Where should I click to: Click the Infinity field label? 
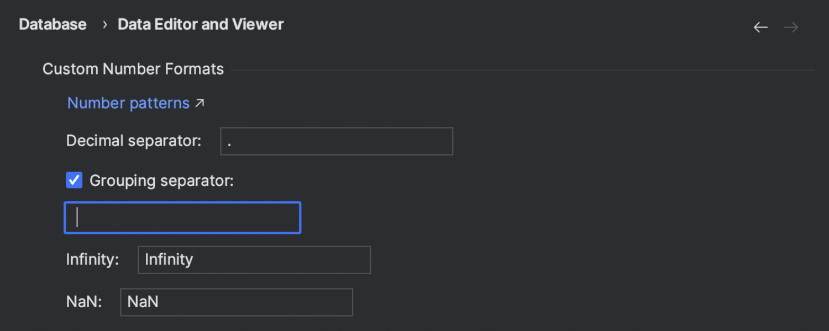click(x=92, y=260)
